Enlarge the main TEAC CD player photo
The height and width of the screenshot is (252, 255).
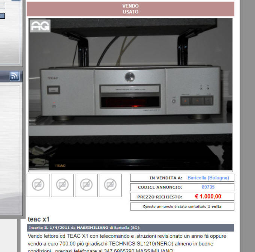(x=130, y=94)
